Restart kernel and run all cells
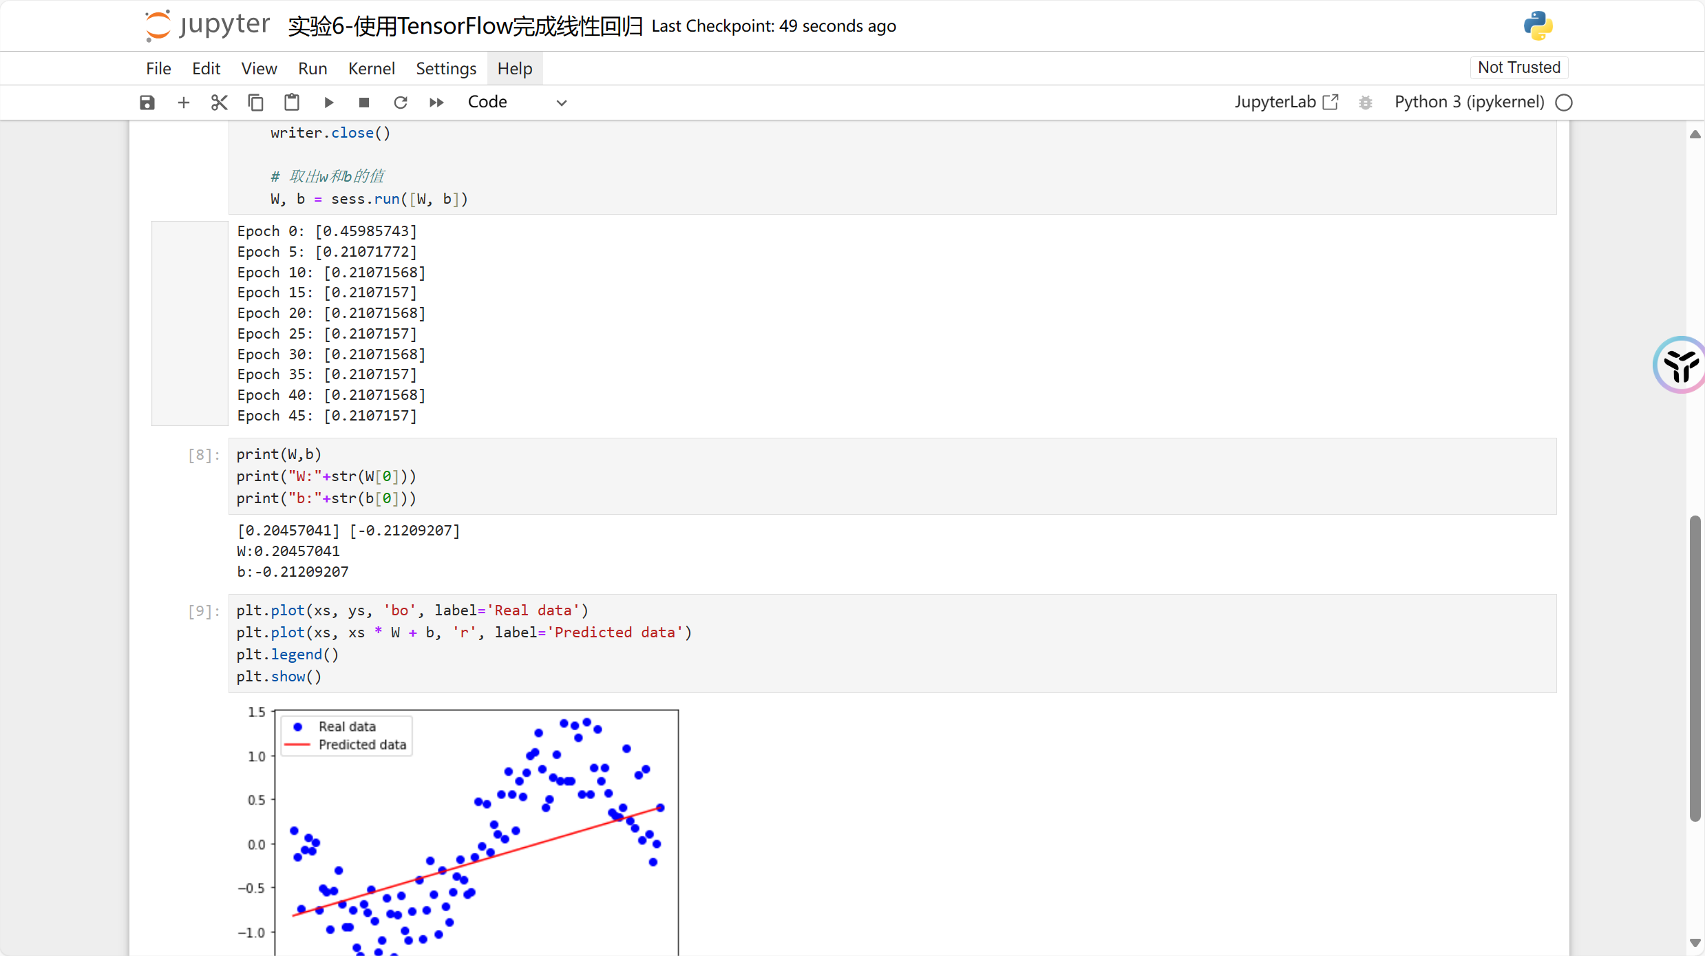1705x956 pixels. pos(436,103)
